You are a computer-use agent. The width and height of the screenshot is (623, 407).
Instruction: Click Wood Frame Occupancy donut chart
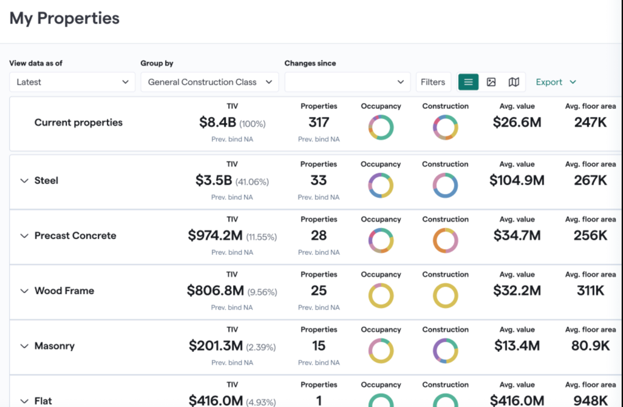coord(381,296)
